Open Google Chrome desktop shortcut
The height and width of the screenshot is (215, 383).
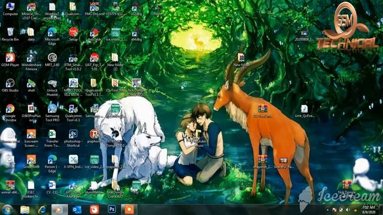pyautogui.click(x=10, y=113)
